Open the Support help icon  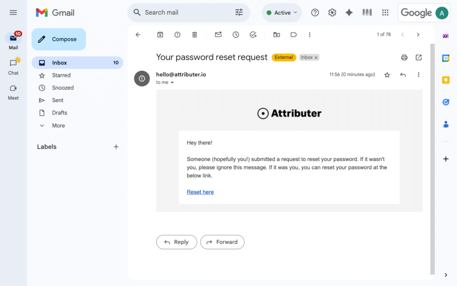click(315, 12)
